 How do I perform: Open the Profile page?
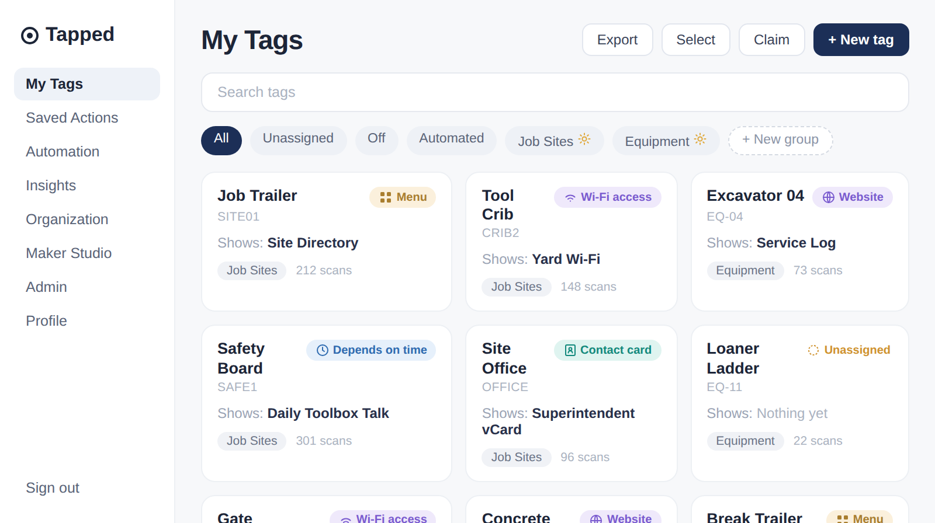[x=87, y=321]
